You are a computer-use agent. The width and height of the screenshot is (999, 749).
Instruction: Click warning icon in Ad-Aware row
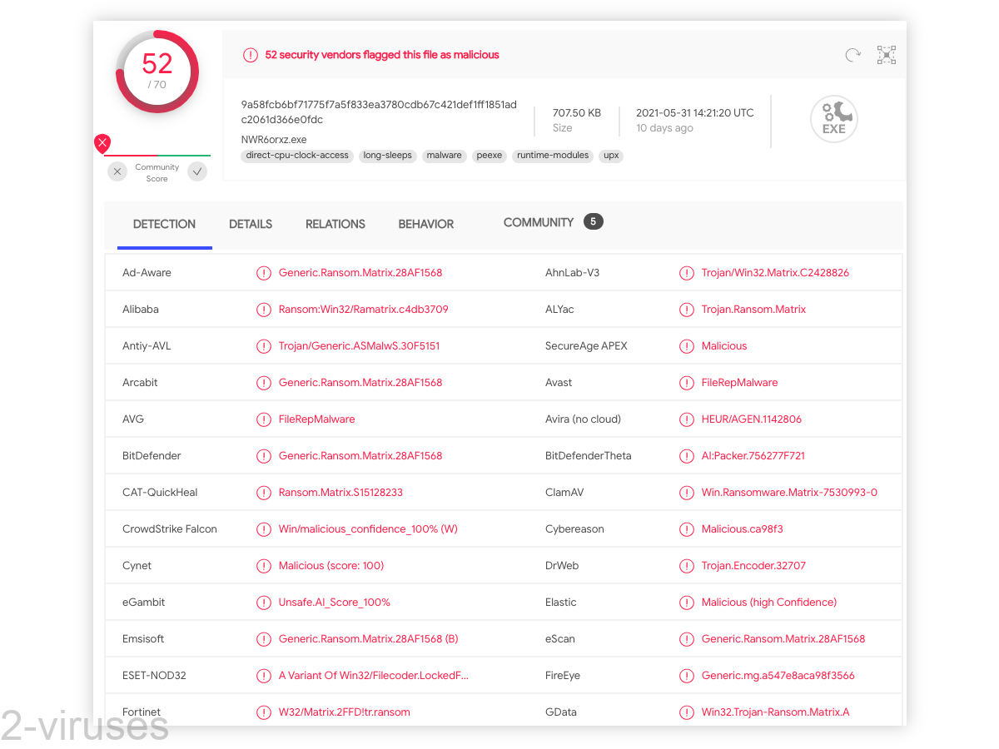[264, 273]
